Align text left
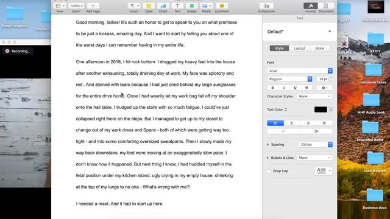The image size is (390, 219). [x=275, y=123]
